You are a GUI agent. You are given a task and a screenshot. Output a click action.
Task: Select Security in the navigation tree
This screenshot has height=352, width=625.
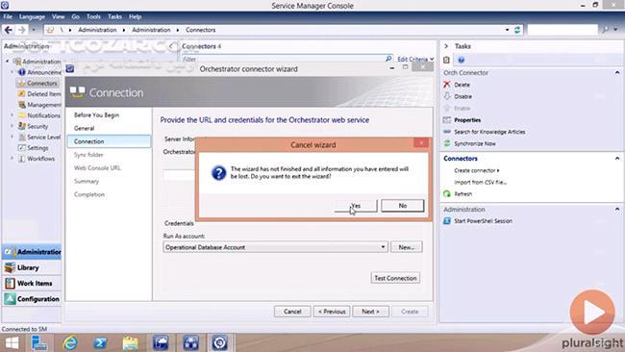tap(37, 126)
